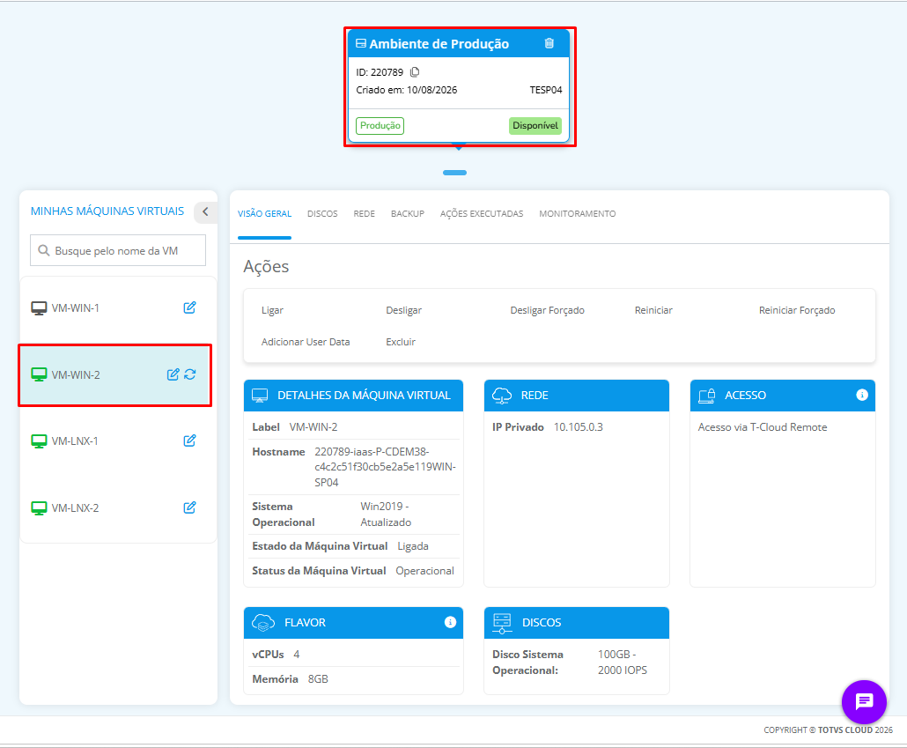Image resolution: width=907 pixels, height=748 pixels.
Task: Edit the VM-WIN-1 name
Action: click(189, 307)
